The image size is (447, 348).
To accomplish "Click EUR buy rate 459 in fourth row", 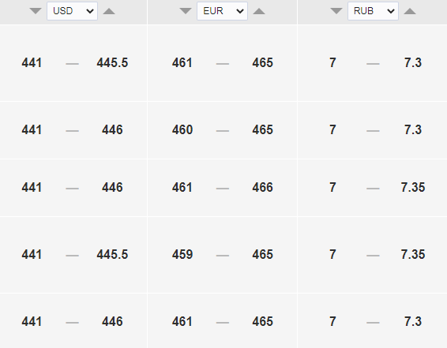I will pos(182,254).
